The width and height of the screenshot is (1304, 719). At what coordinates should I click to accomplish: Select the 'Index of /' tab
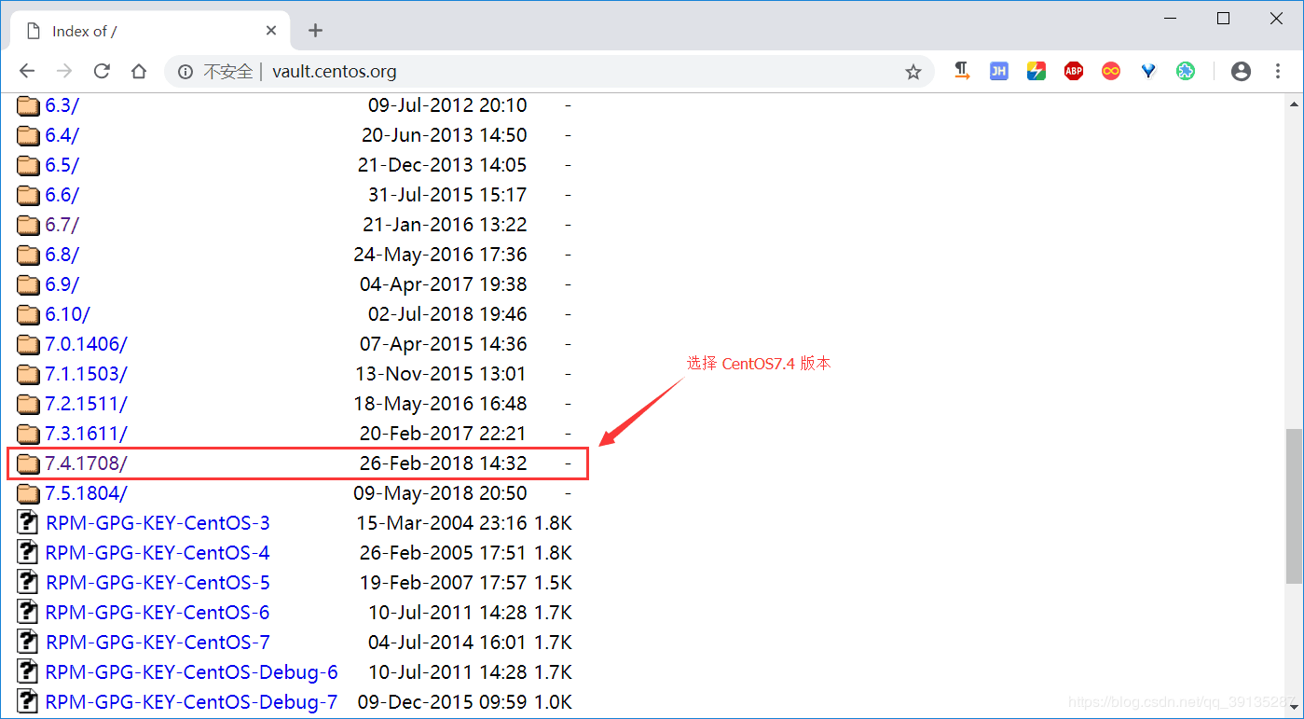(149, 31)
